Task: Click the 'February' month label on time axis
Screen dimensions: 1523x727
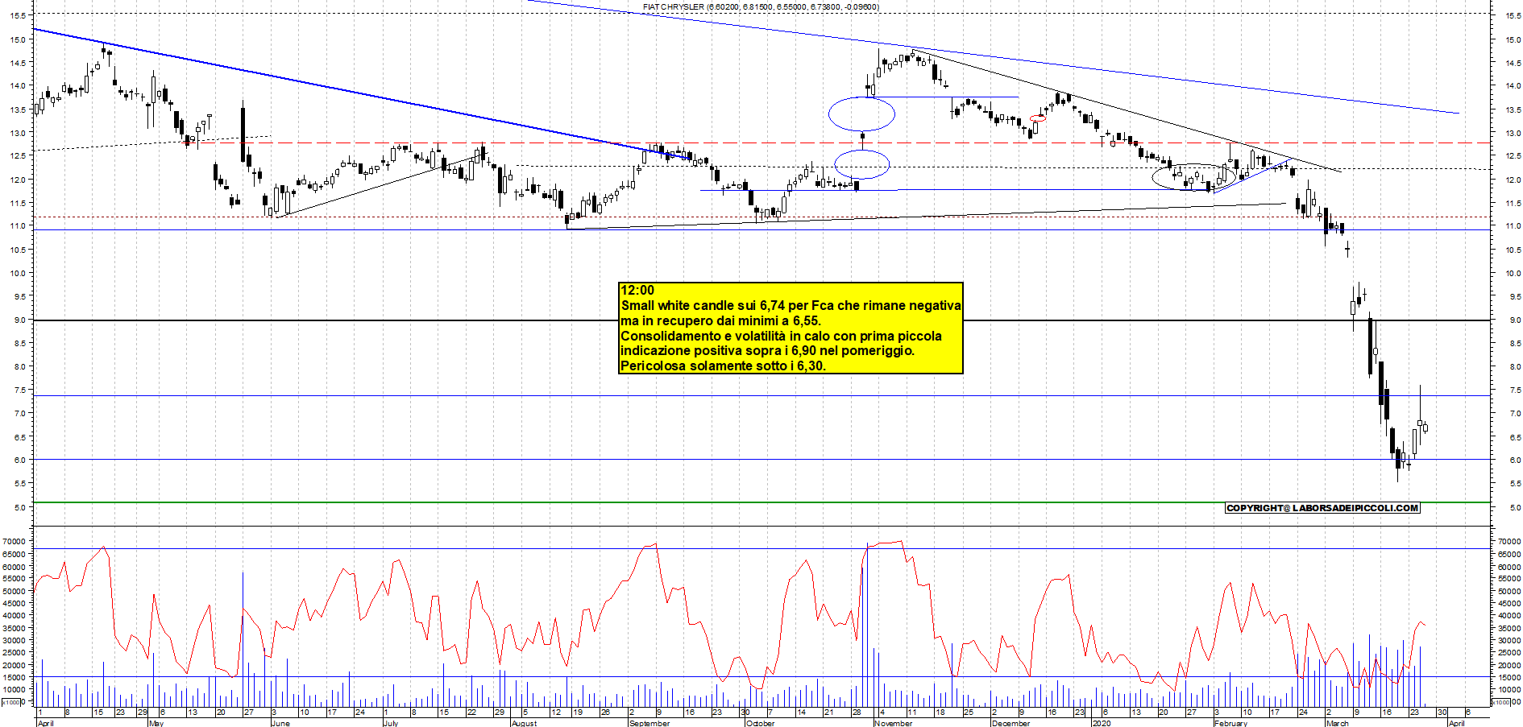Action: tap(1231, 723)
